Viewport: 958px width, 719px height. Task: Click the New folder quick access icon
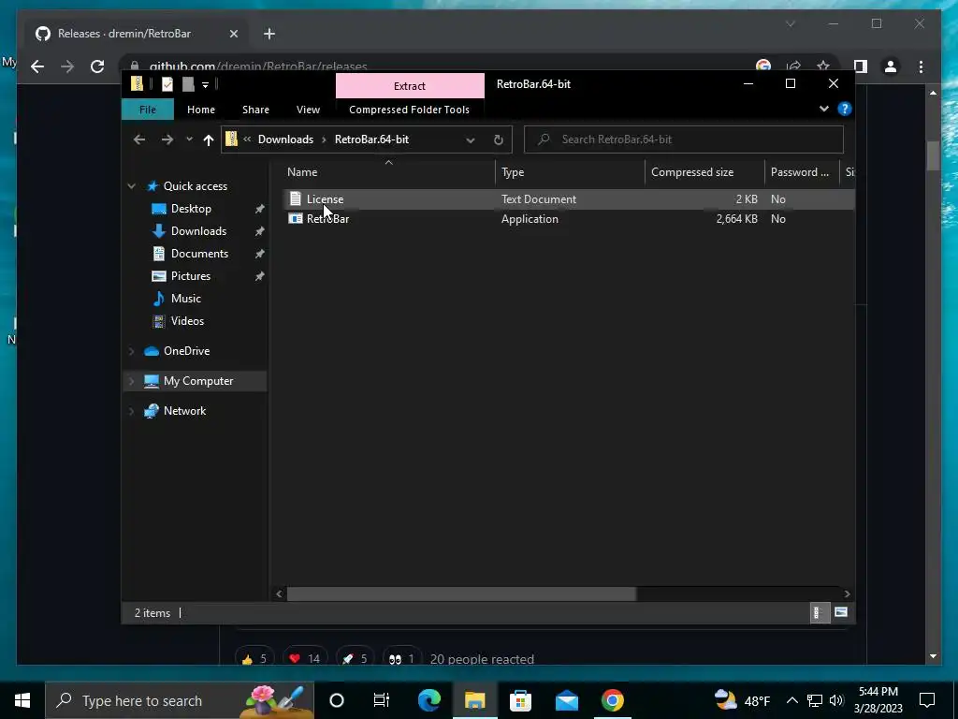coord(188,84)
